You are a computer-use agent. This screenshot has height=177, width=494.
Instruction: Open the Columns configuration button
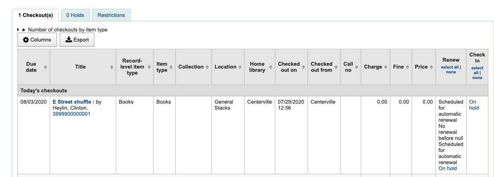[x=37, y=40]
